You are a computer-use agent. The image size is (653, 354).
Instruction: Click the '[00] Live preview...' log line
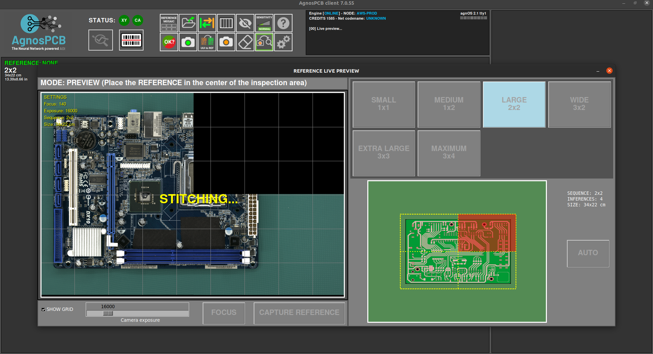(x=325, y=29)
